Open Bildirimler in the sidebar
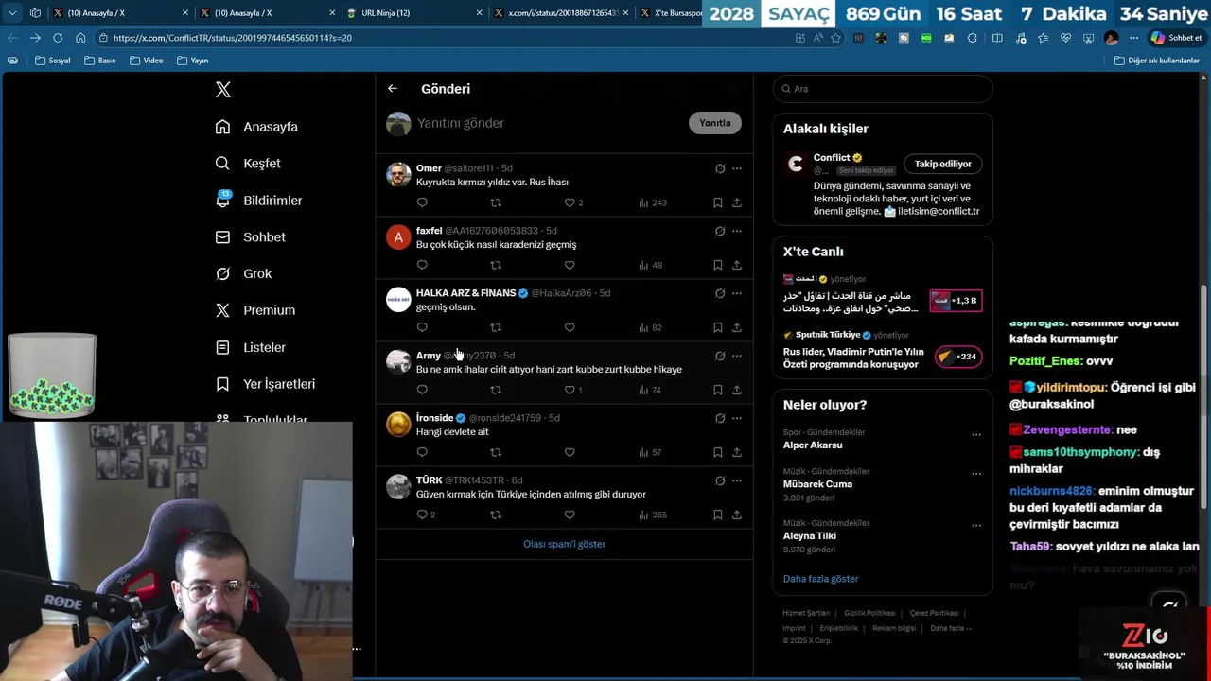 258,201
